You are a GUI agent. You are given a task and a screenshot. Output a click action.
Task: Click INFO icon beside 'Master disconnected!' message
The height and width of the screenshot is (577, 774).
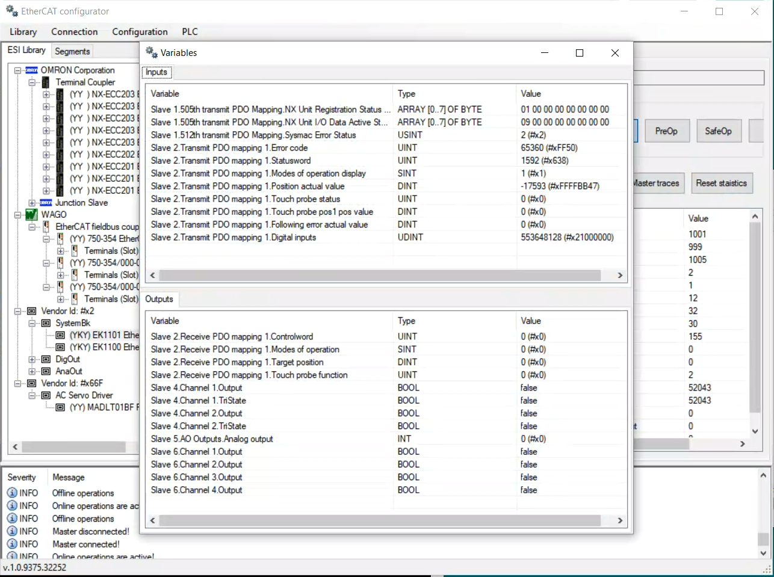(12, 531)
